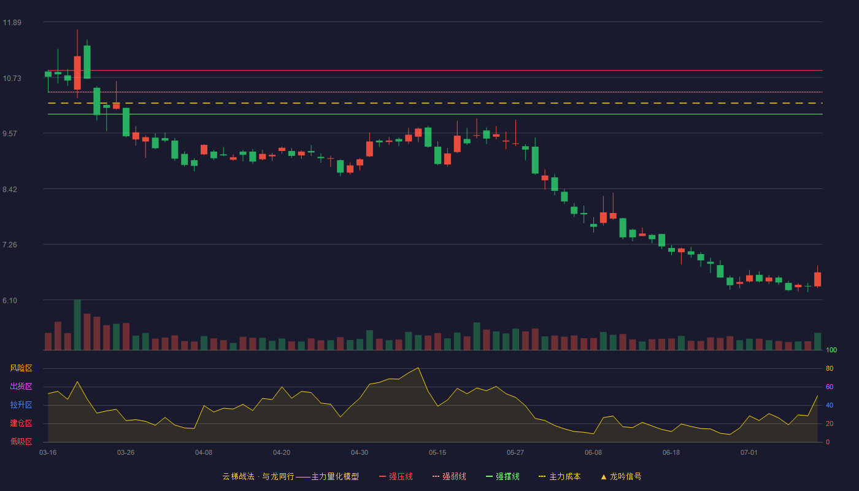Click the 03-16 date label
Screen dimensions: 859x491
(x=48, y=452)
